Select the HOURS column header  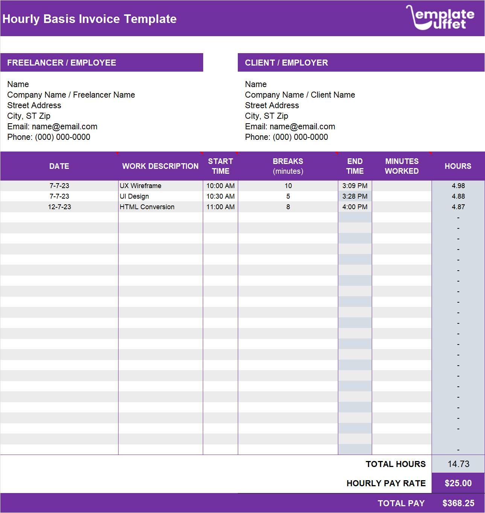[x=458, y=166]
